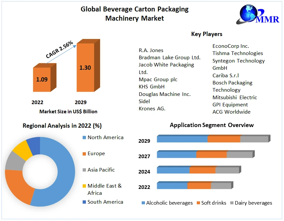Select the Soft drinks legend swatch
The height and width of the screenshot is (221, 284).
click(x=198, y=203)
